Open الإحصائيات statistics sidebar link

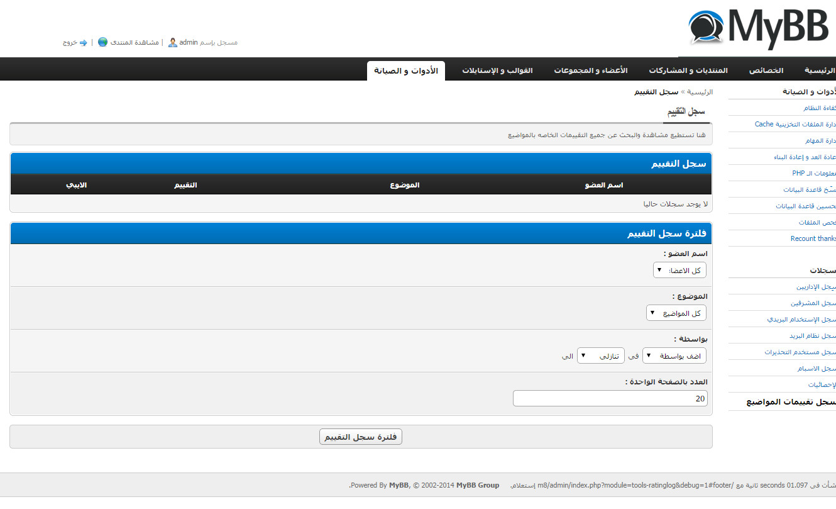[822, 385]
